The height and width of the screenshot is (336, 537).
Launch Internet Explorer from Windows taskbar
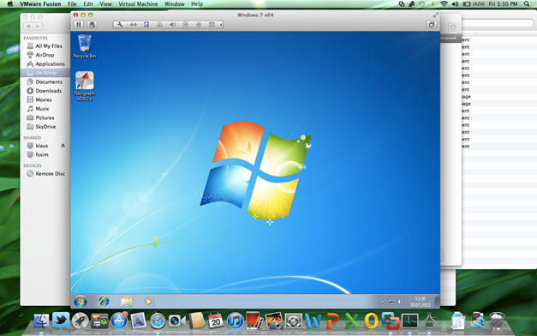coord(104,302)
